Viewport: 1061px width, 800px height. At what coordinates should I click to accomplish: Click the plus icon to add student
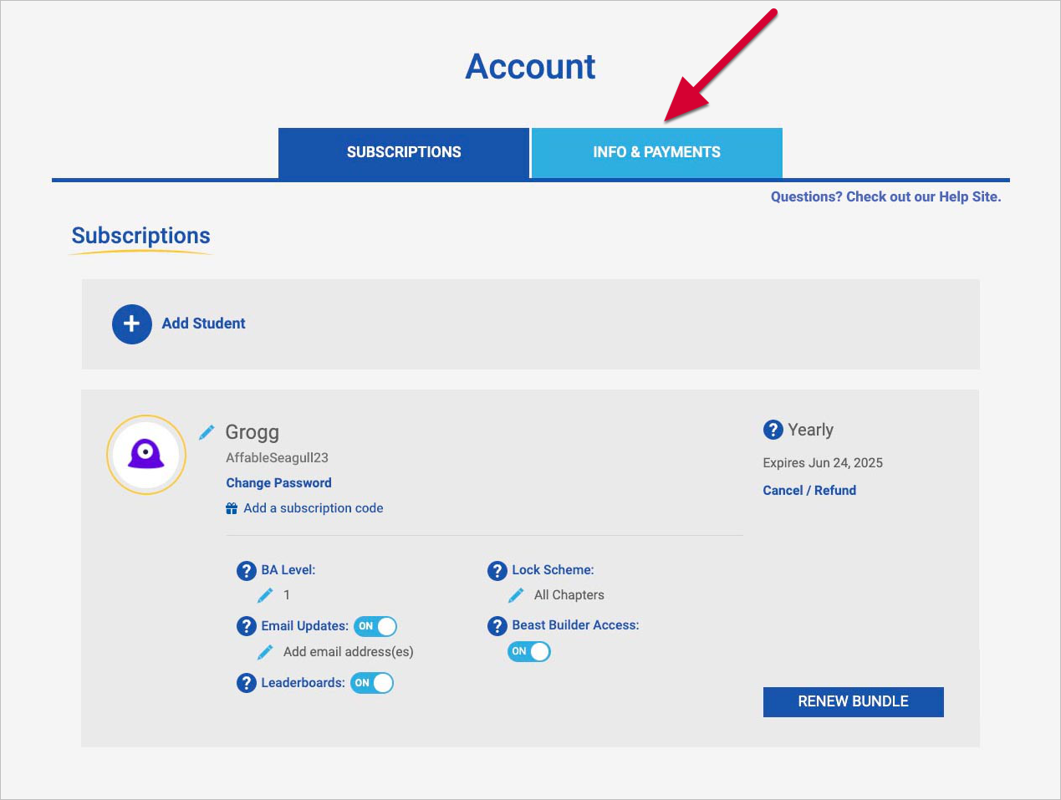(x=132, y=324)
